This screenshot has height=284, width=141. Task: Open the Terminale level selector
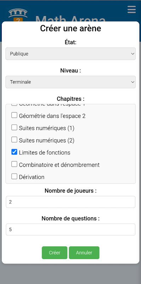click(70, 82)
